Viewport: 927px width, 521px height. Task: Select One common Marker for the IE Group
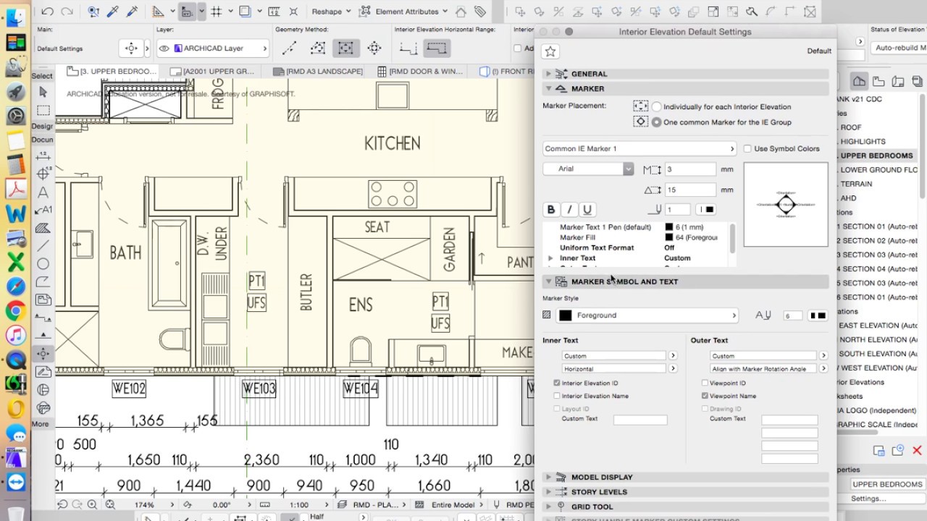(x=657, y=122)
